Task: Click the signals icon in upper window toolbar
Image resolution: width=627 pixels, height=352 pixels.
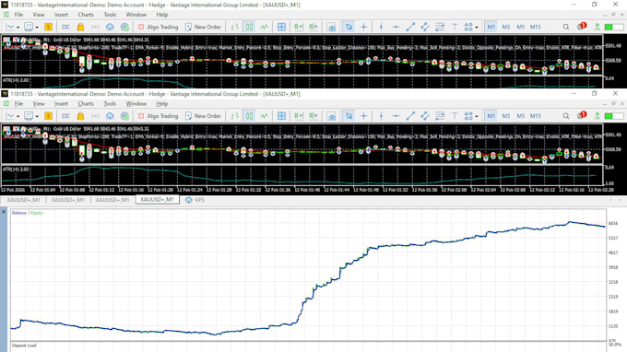Action: (95, 27)
